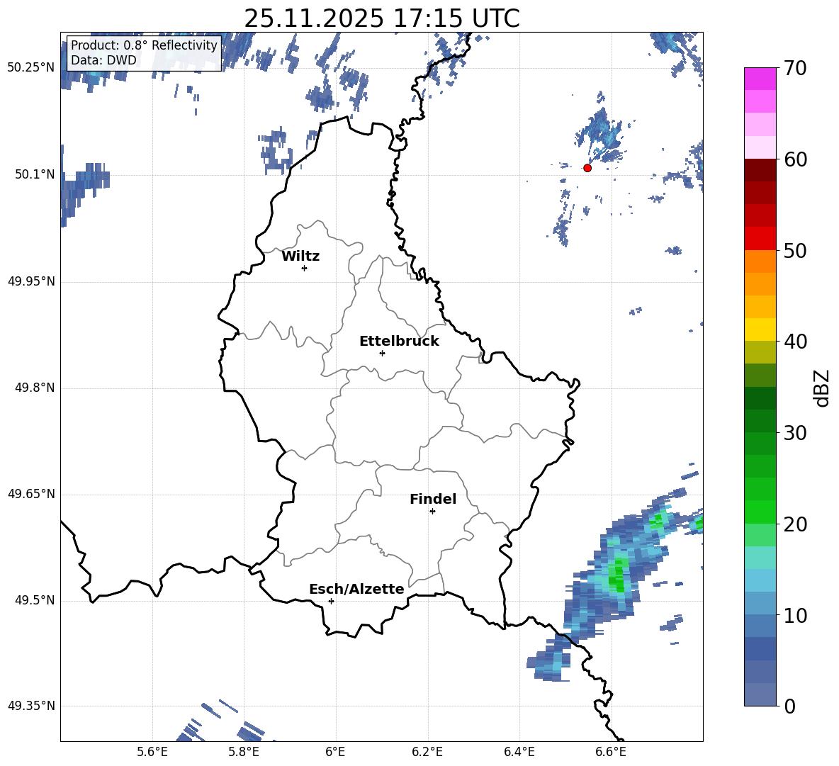Click the 40 tick label on colorbar
Screen dimensions: 839x766
point(795,342)
